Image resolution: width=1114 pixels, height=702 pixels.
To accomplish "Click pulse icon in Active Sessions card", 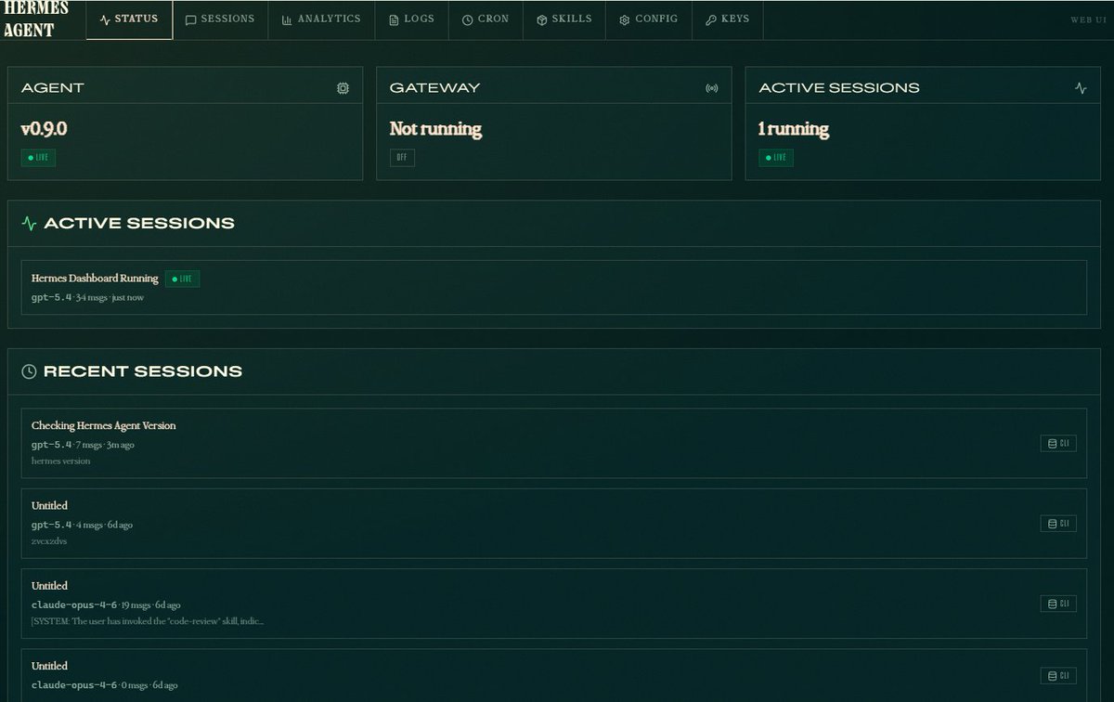I will (x=1081, y=88).
